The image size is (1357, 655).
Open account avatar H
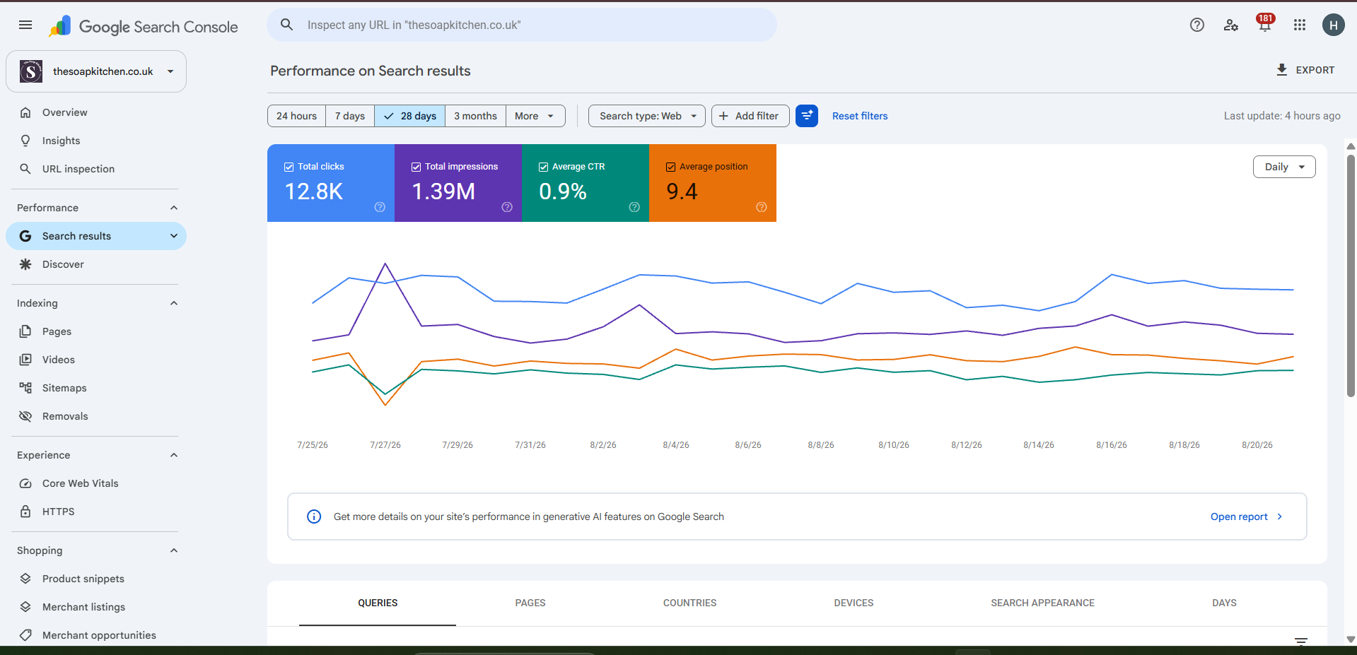1333,25
